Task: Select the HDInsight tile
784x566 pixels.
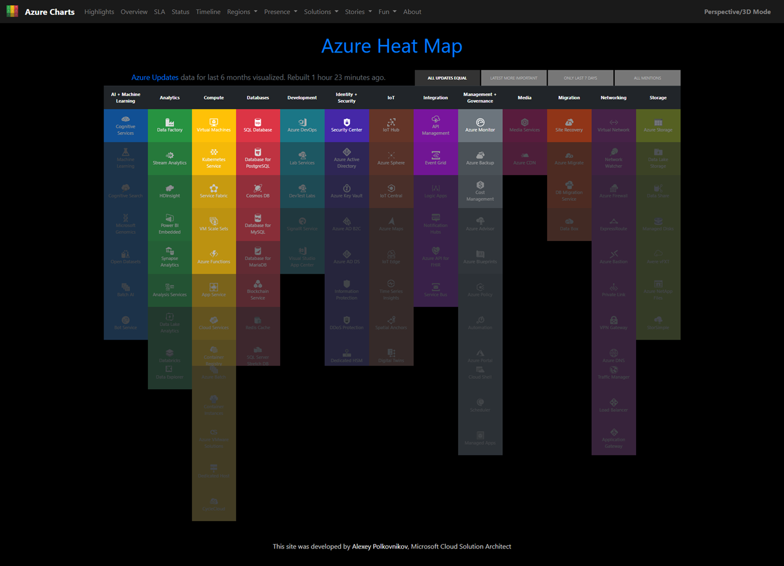Action: click(x=170, y=192)
